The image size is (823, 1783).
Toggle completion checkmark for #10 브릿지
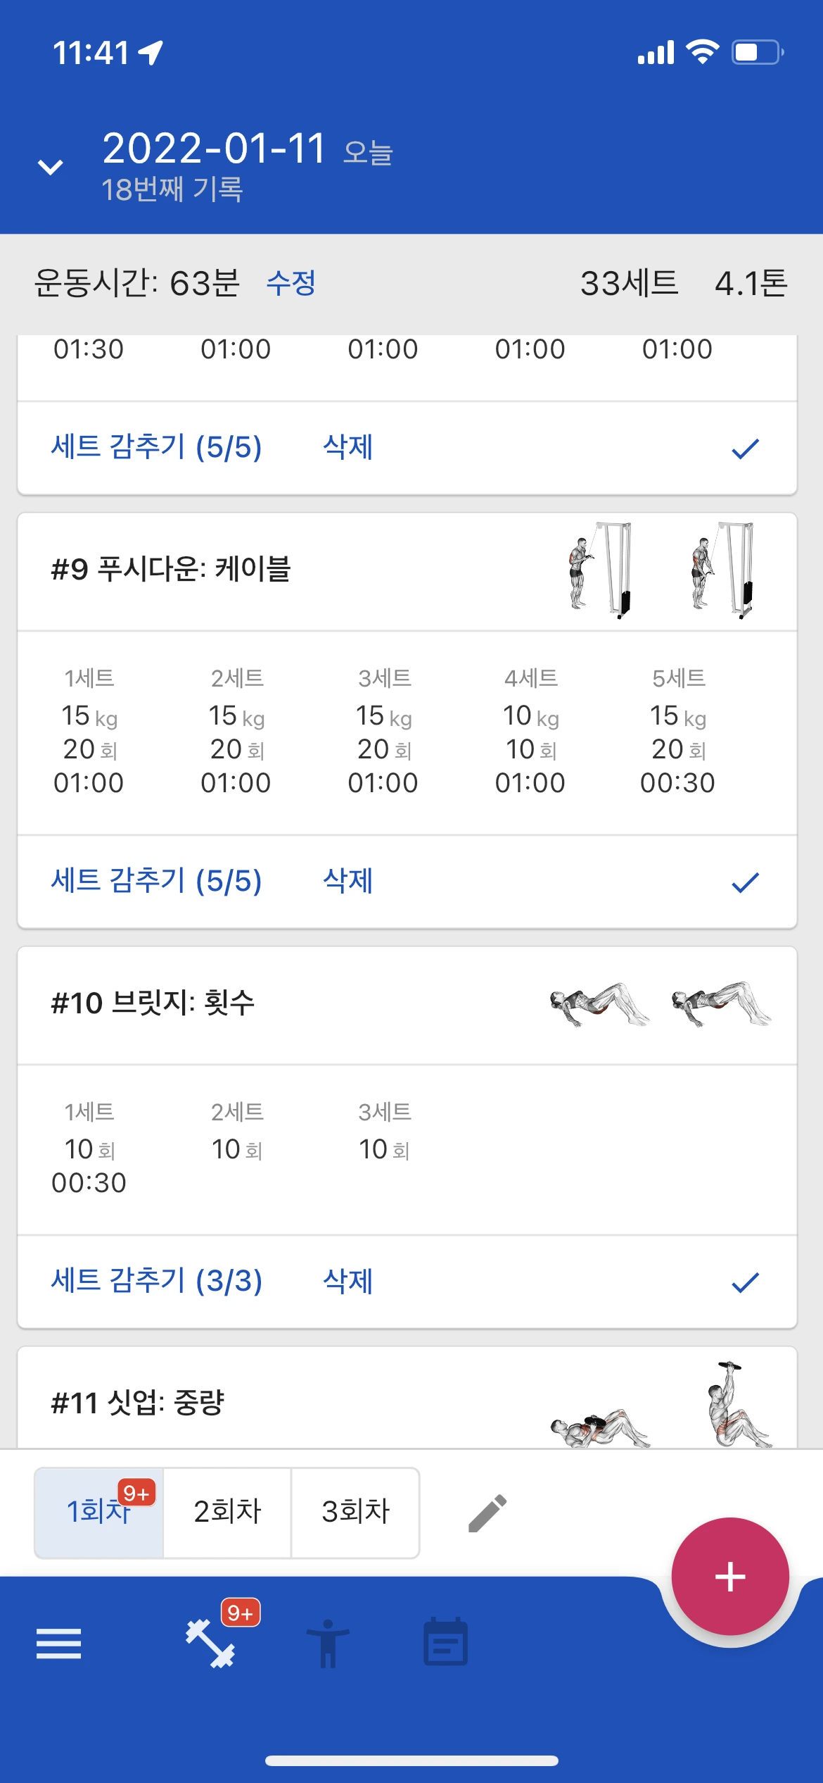coord(745,1282)
